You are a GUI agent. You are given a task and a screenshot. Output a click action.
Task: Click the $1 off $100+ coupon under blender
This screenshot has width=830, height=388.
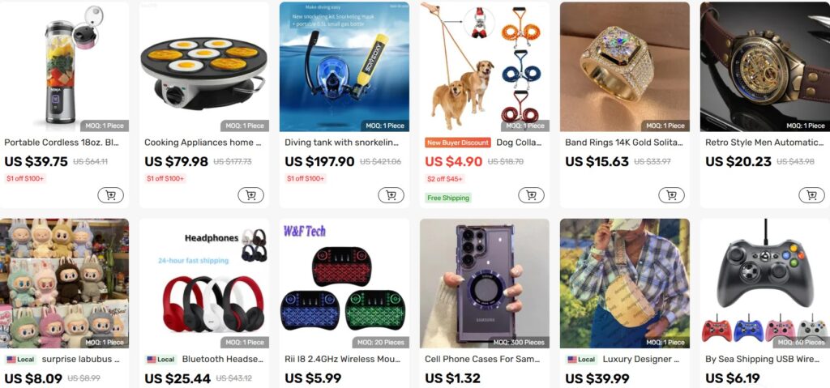[26, 179]
